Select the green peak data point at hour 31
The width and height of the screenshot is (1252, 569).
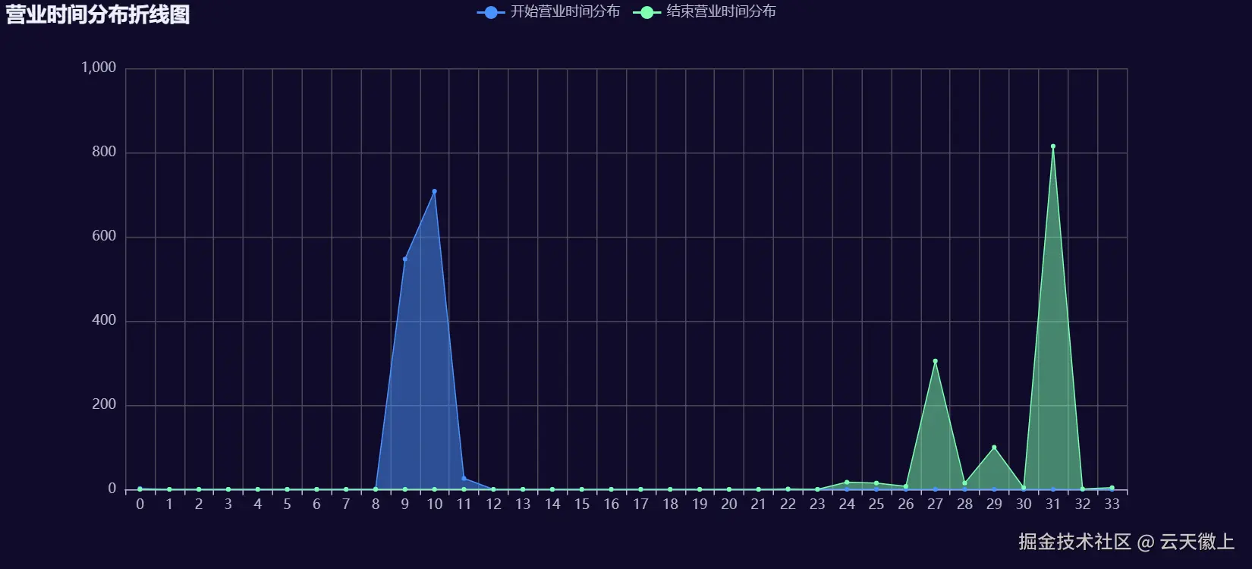pos(1053,146)
